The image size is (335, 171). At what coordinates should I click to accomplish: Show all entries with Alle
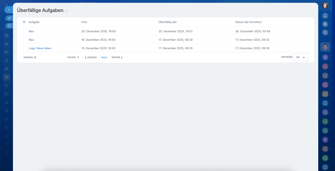[104, 57]
